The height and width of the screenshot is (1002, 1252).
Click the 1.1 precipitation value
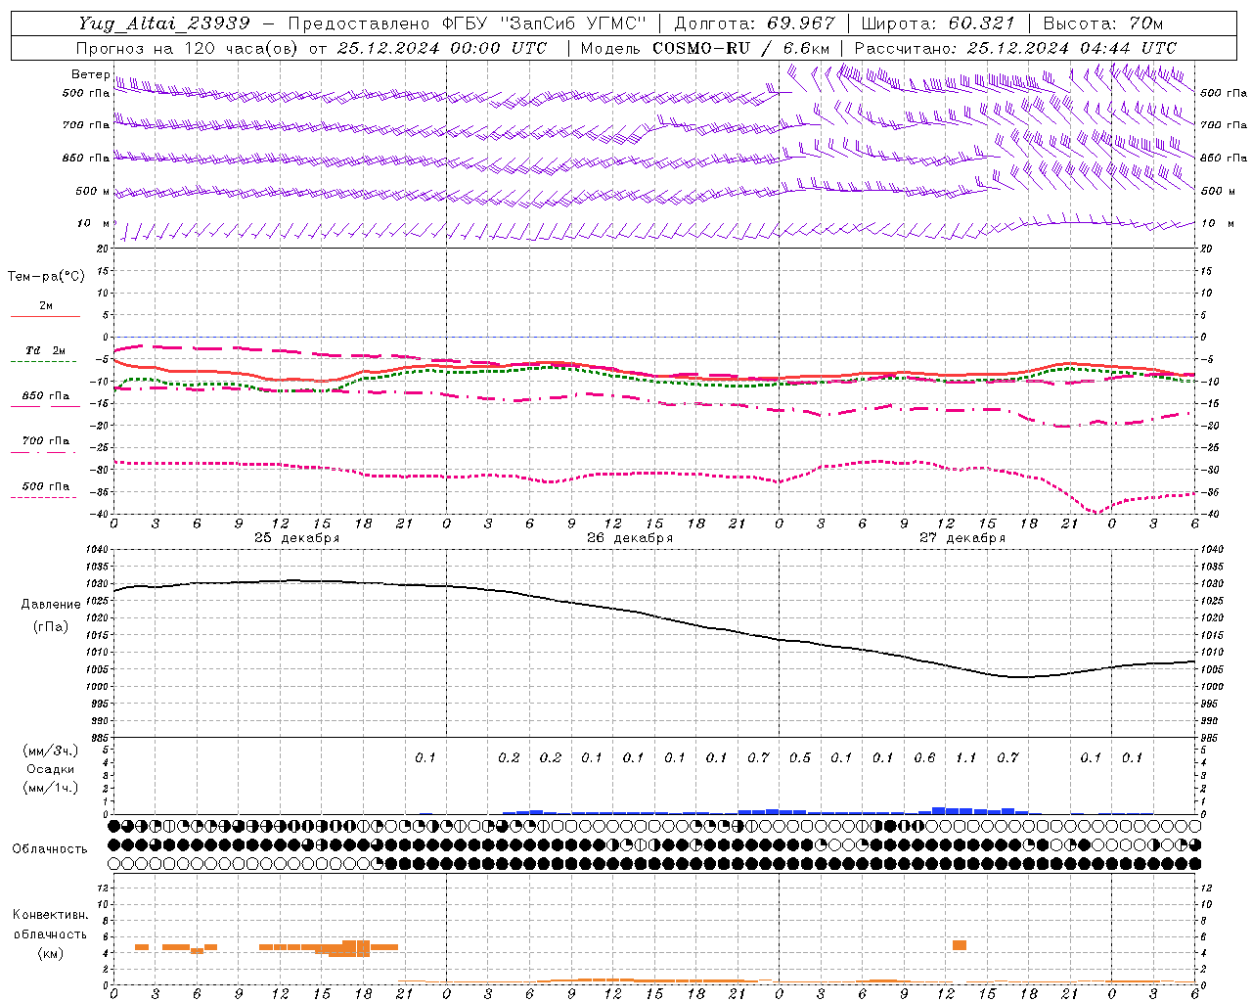click(x=966, y=757)
